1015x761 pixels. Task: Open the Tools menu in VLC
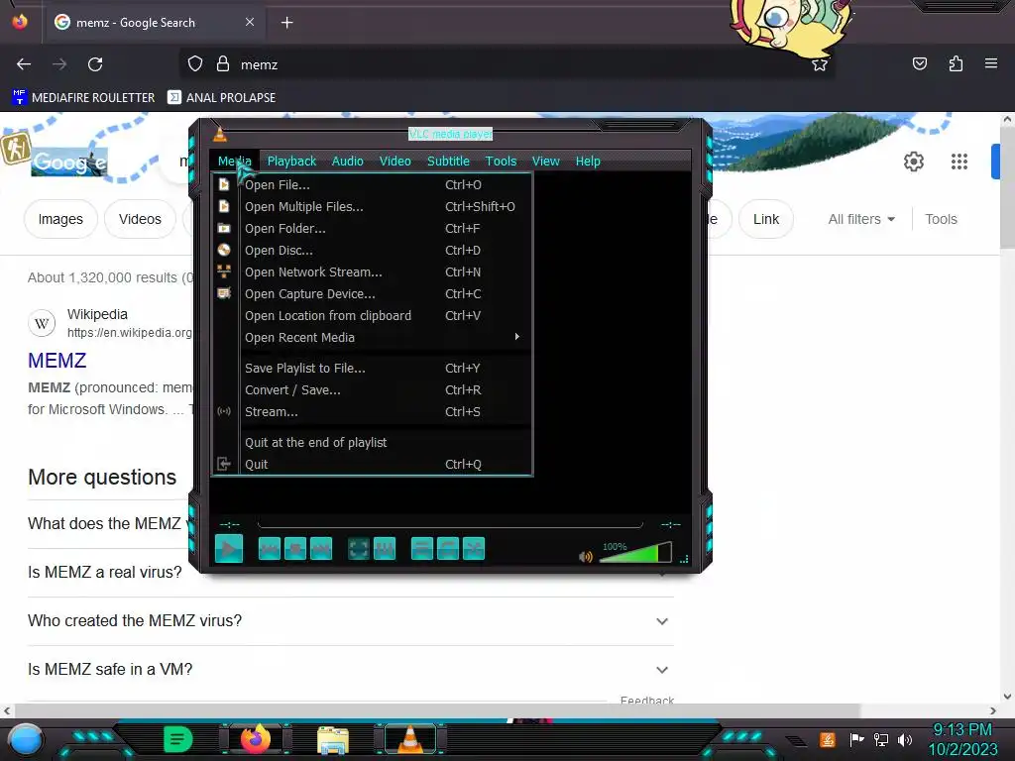tap(501, 162)
